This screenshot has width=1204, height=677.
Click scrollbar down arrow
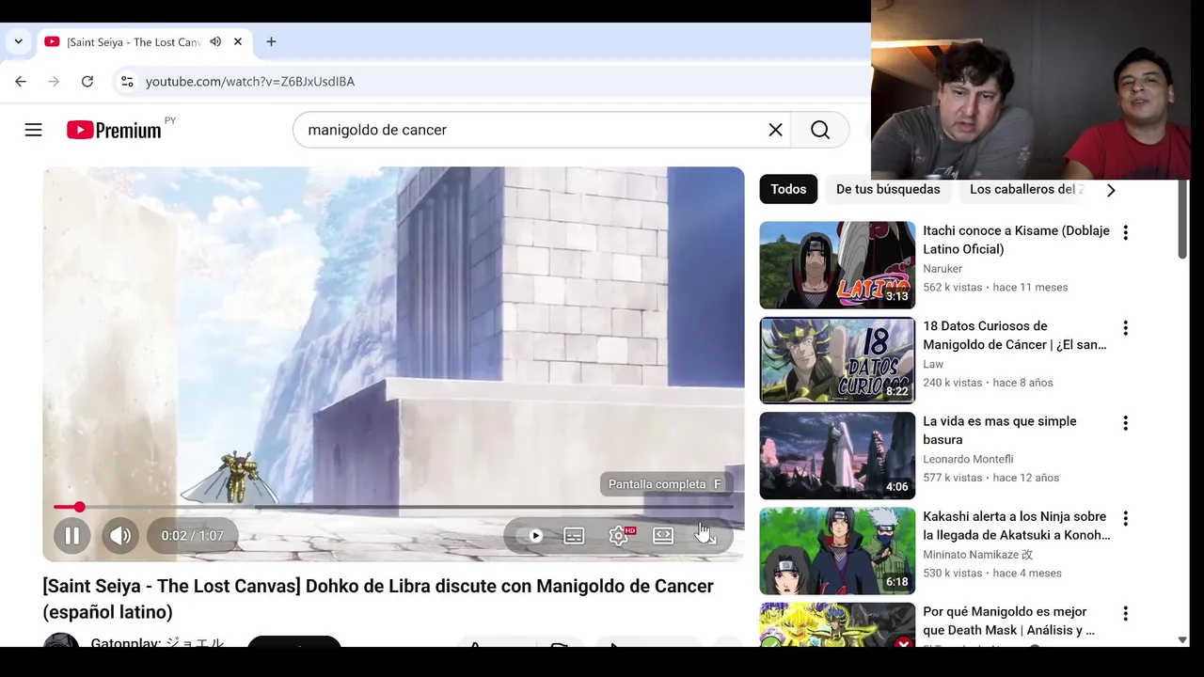(1182, 639)
